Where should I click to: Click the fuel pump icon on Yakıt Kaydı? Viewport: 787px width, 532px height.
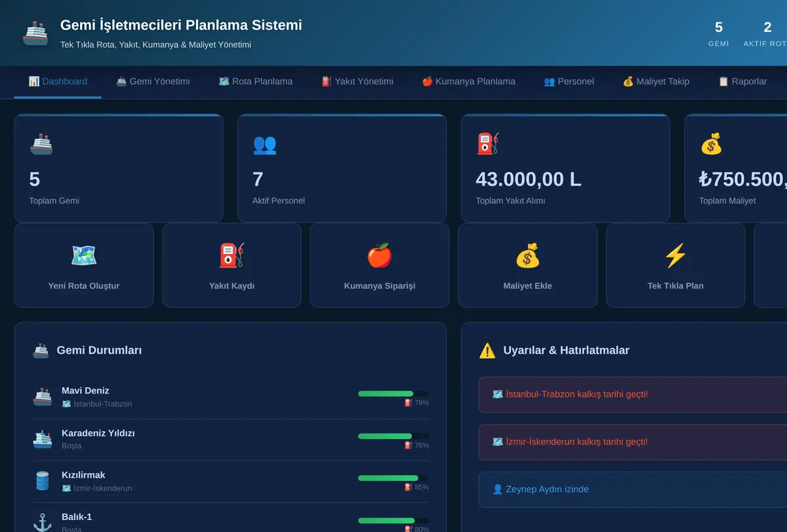pyautogui.click(x=232, y=255)
